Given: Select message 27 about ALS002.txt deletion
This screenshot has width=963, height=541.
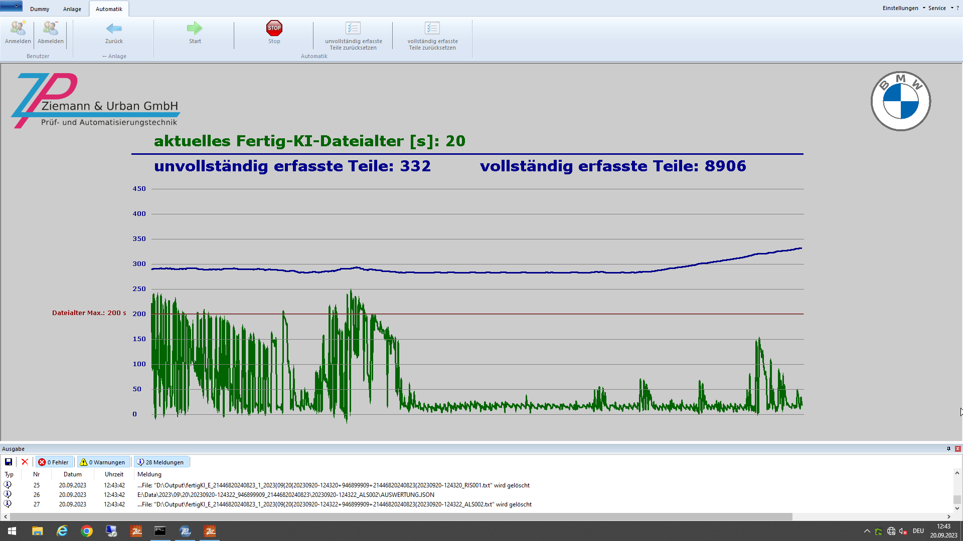Looking at the screenshot, I should tap(476, 504).
